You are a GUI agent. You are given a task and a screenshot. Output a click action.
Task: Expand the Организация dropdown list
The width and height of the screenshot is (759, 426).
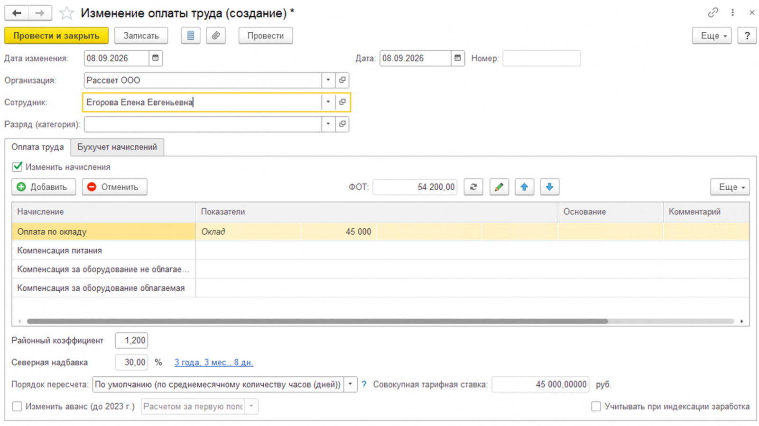[x=328, y=80]
